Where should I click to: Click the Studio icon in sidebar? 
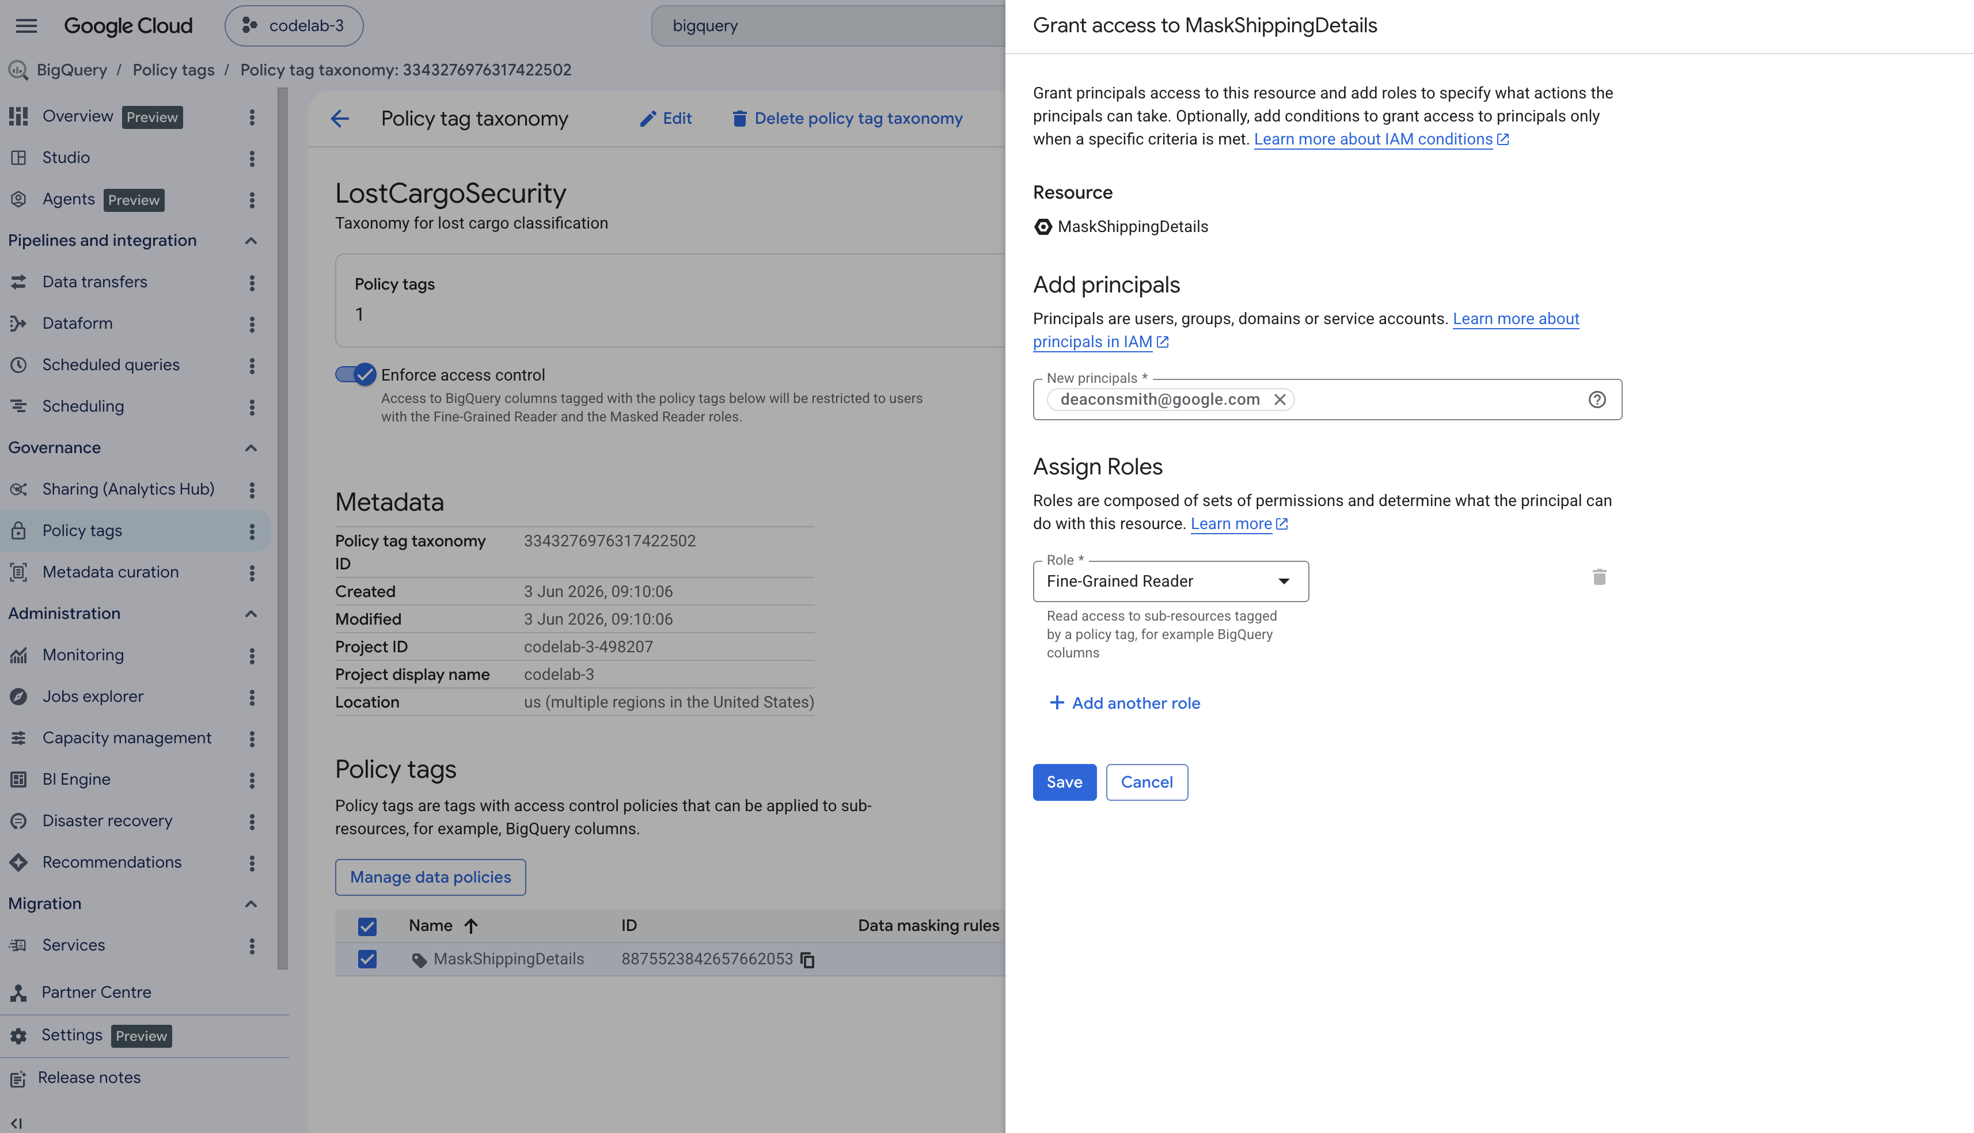point(18,158)
